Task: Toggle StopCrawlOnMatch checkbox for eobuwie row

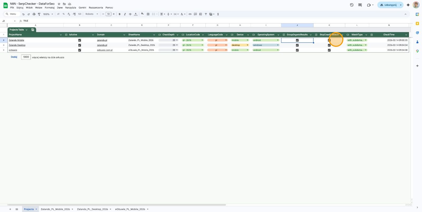Action: point(329,50)
